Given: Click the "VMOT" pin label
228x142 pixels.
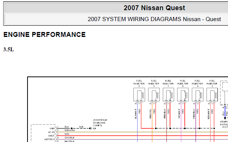Looking at the screenshot, I should point(51,136).
